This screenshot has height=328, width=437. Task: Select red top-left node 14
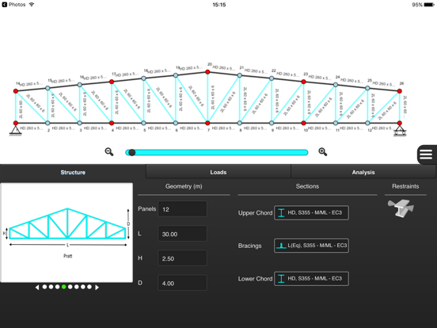pos(16,91)
